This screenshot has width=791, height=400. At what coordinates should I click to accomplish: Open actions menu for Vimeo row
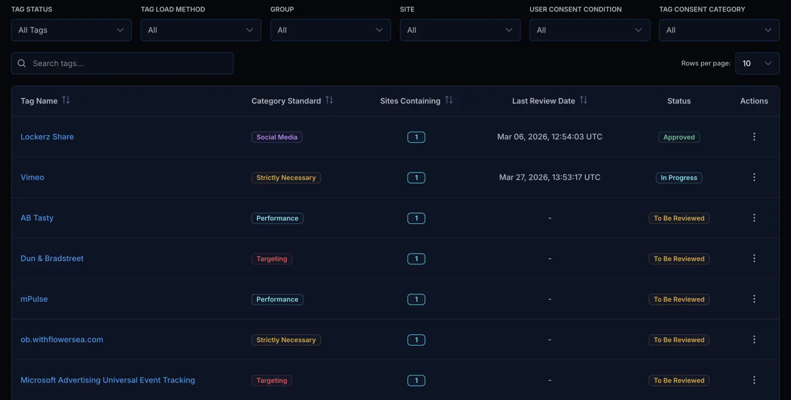754,177
